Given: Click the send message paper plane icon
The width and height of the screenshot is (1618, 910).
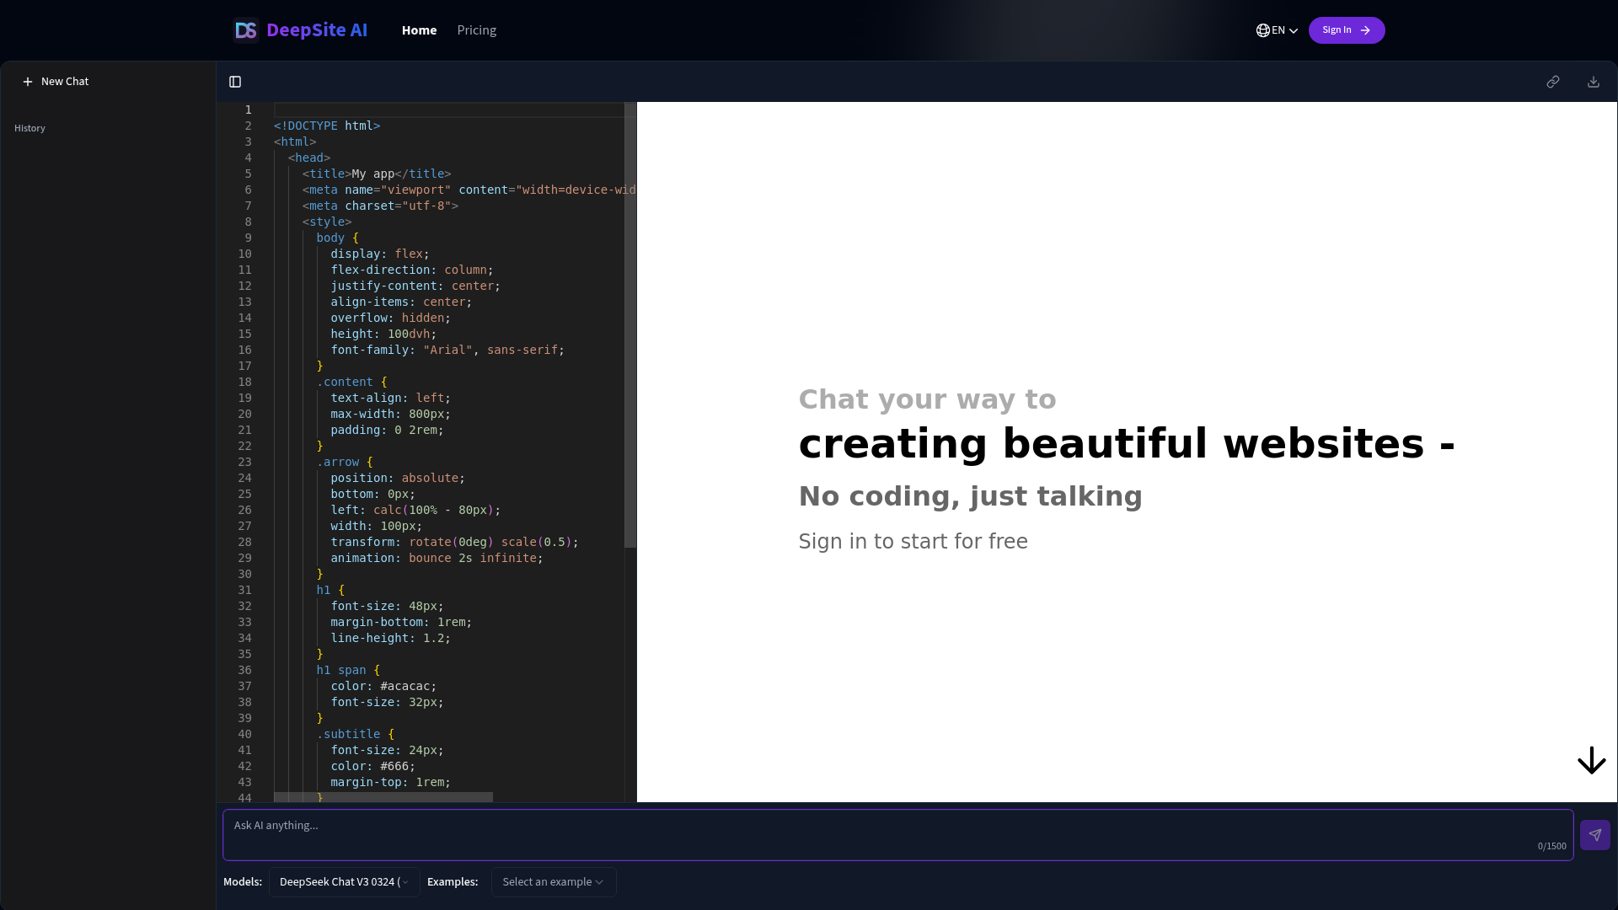Looking at the screenshot, I should [x=1594, y=835].
